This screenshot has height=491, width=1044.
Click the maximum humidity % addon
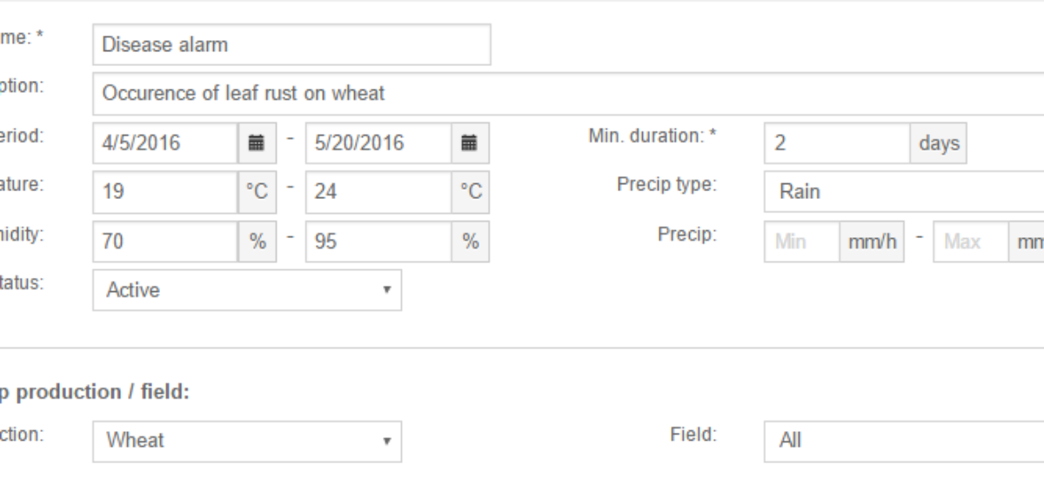470,242
